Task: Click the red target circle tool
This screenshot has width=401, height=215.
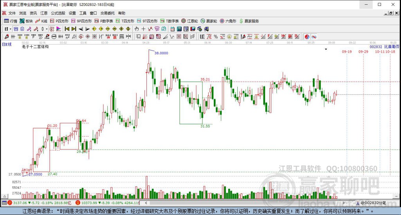Action: (81, 36)
